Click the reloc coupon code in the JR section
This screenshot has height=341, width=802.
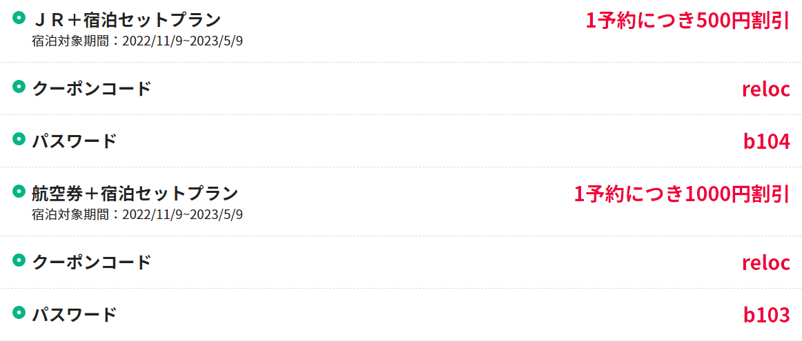[x=765, y=90]
